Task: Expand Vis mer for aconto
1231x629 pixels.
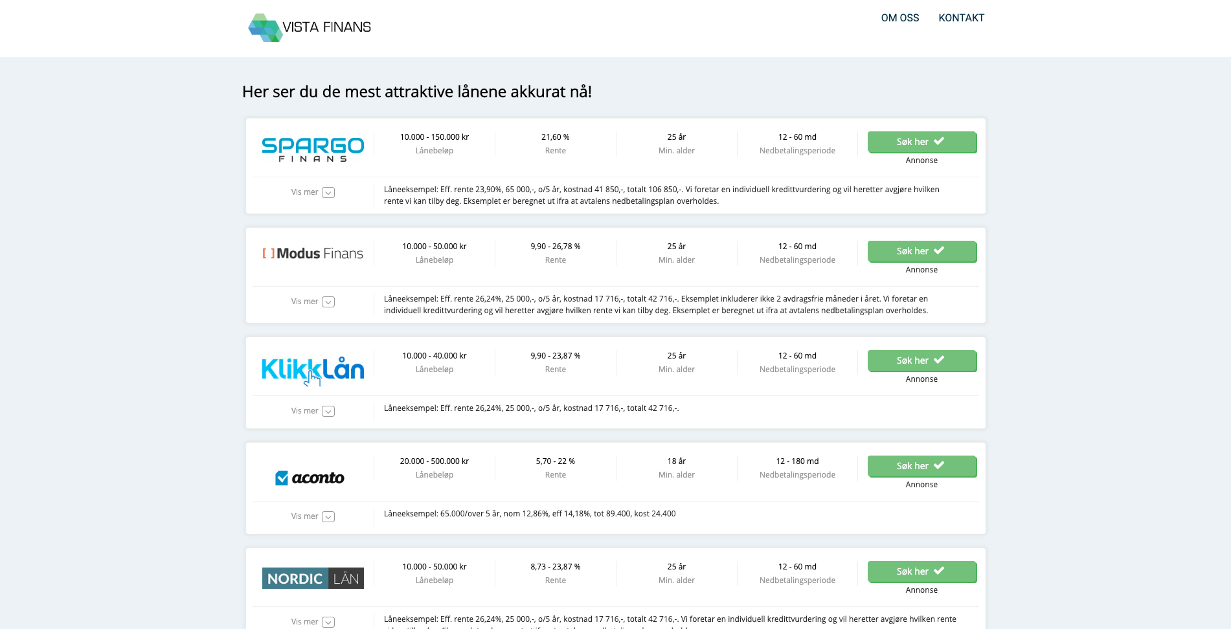Action: [313, 516]
